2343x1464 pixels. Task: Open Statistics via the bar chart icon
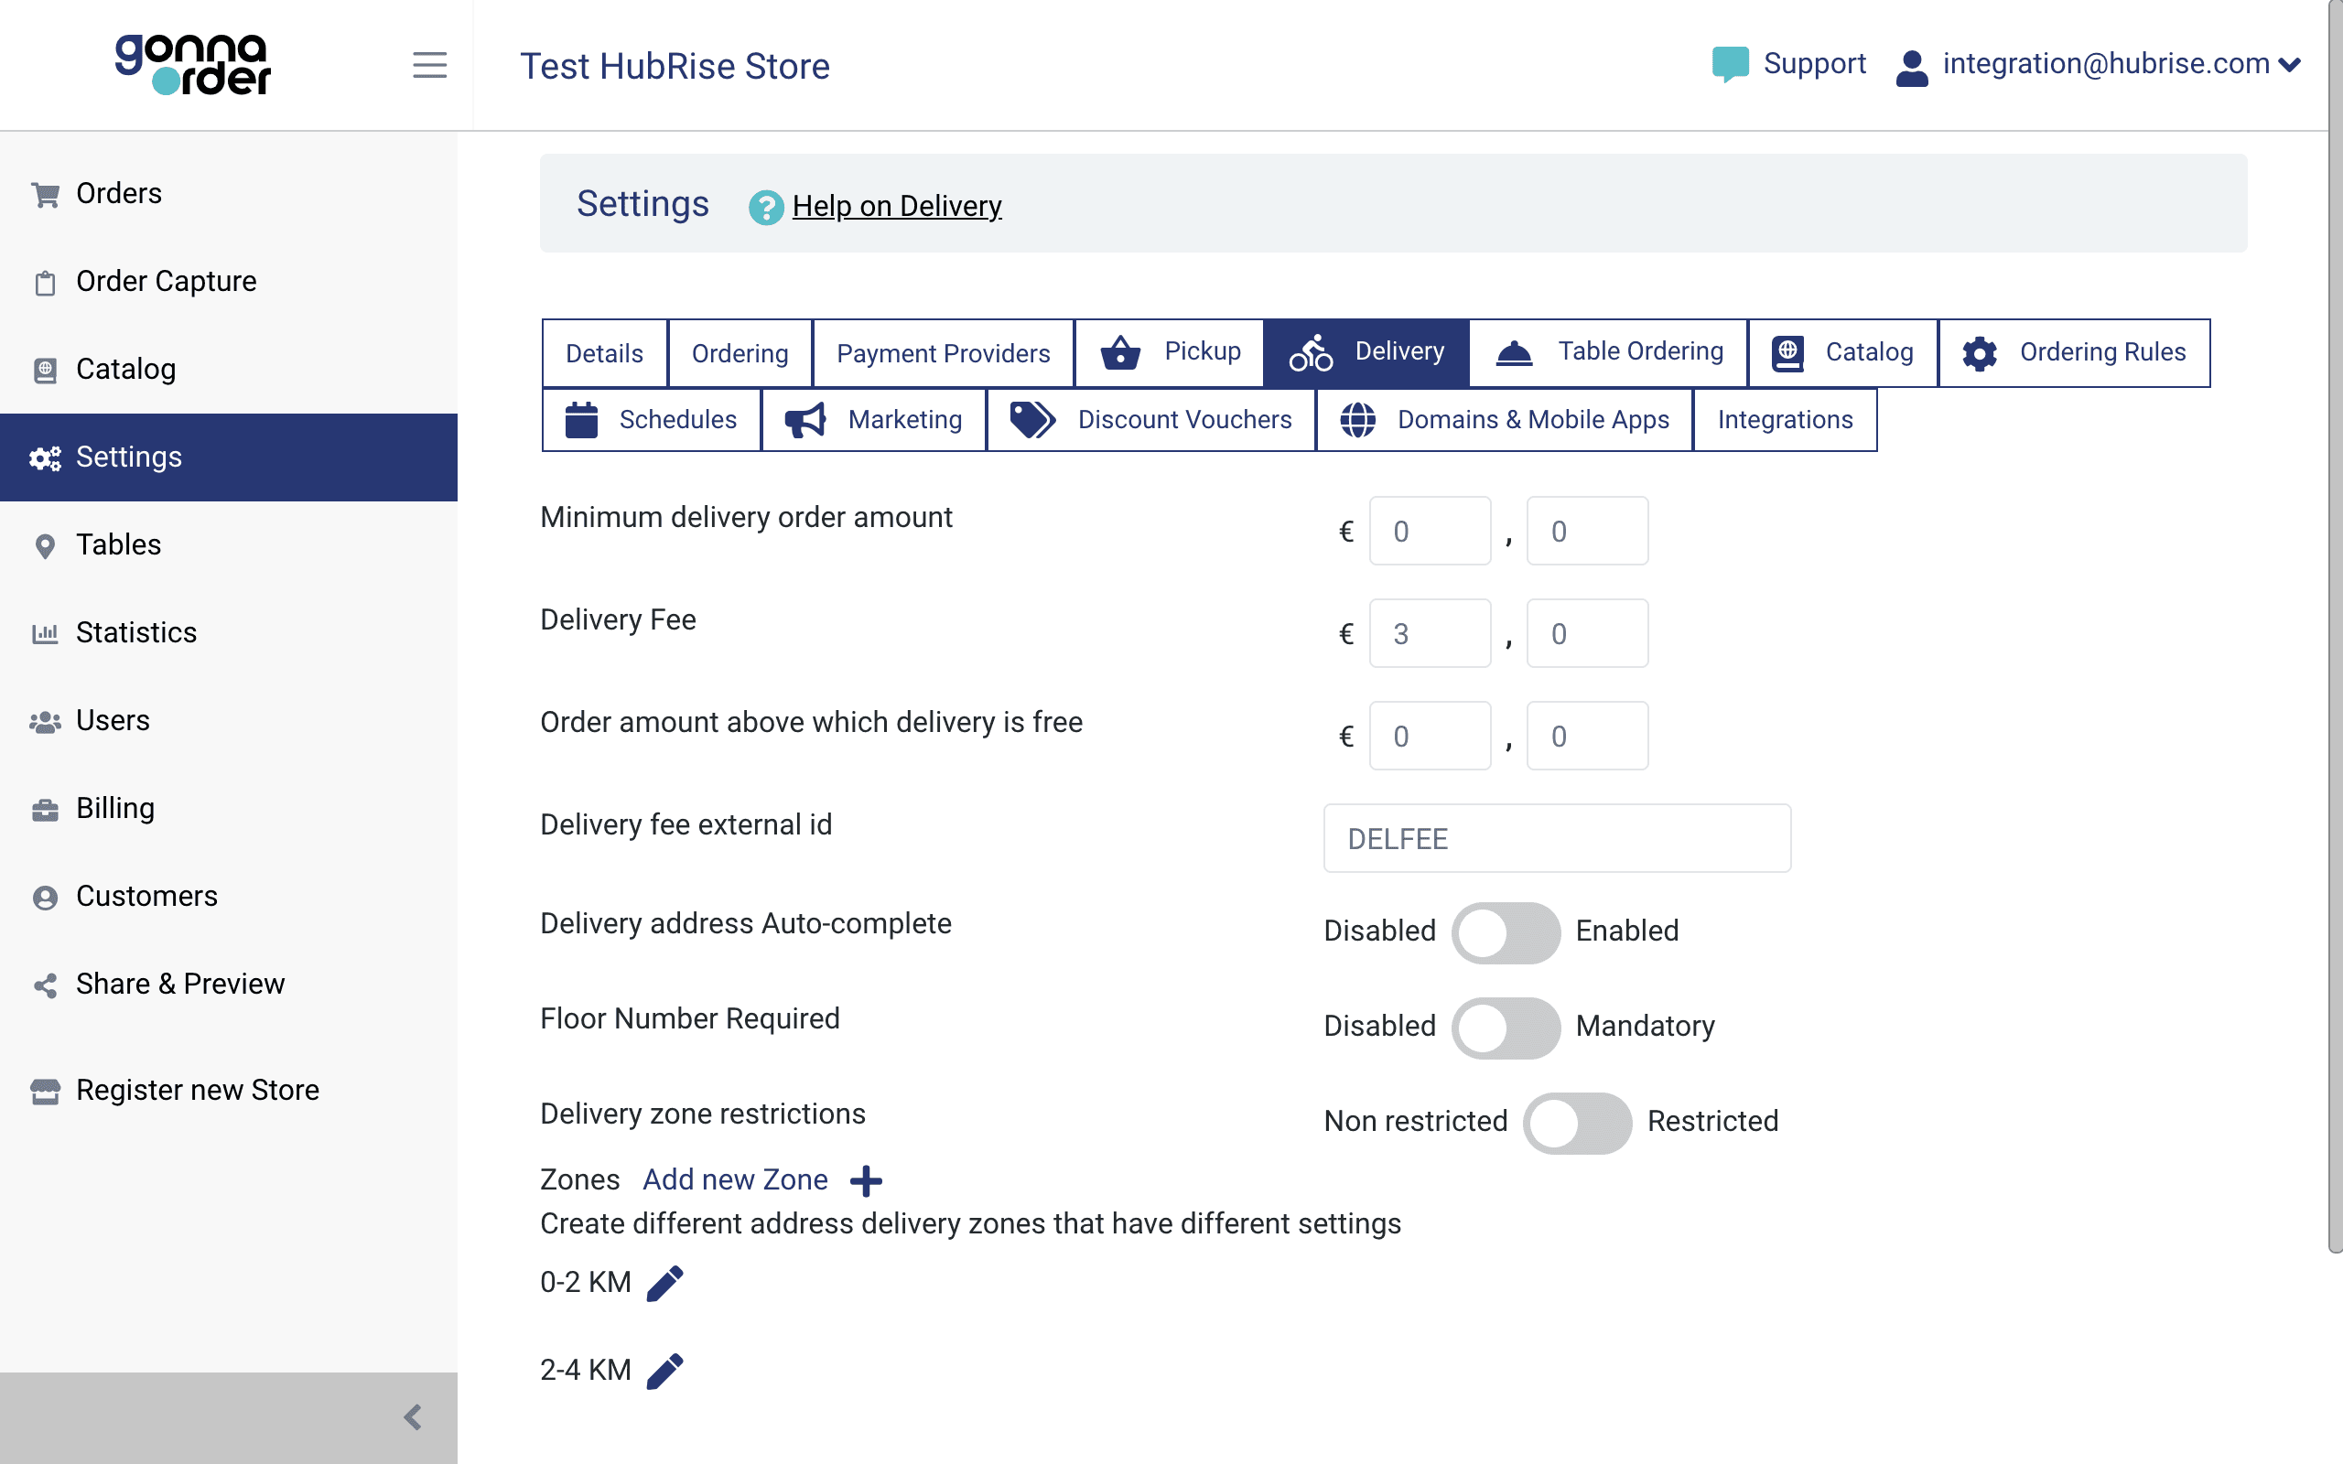46,632
